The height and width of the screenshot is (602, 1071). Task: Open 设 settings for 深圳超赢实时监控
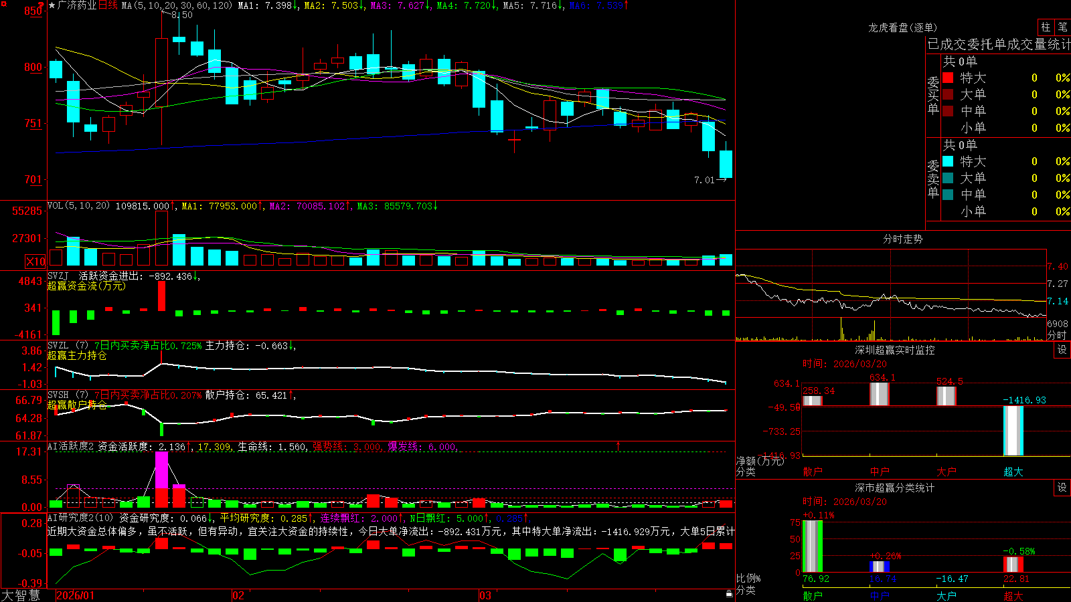(x=1062, y=350)
